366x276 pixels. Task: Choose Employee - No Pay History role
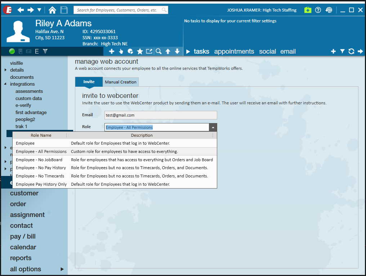point(115,168)
